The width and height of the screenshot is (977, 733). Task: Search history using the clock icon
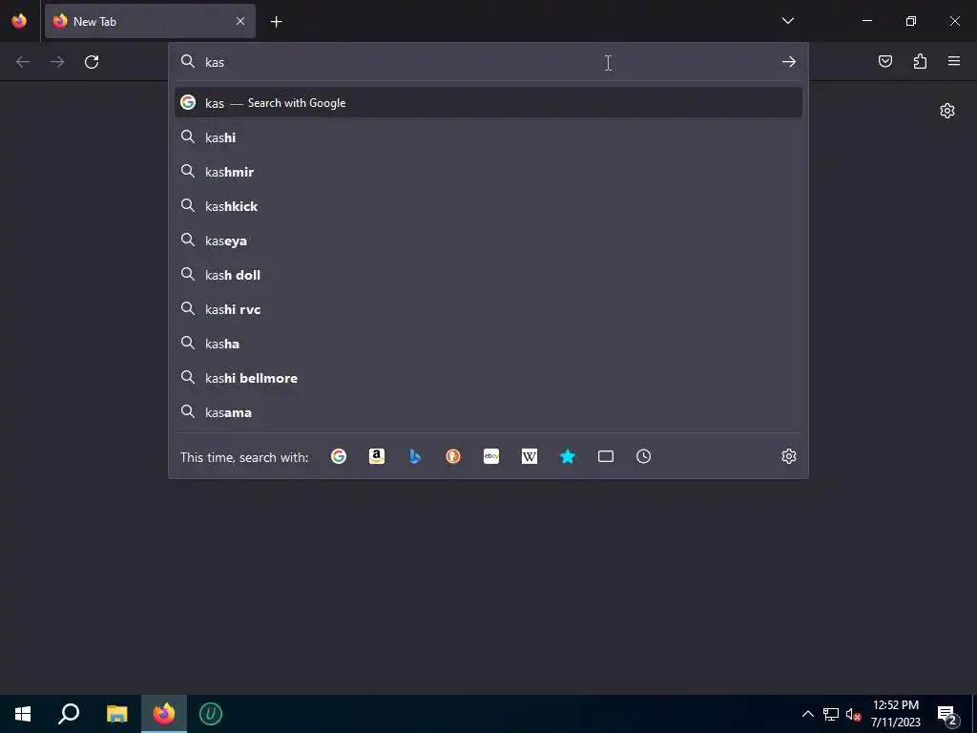(644, 457)
